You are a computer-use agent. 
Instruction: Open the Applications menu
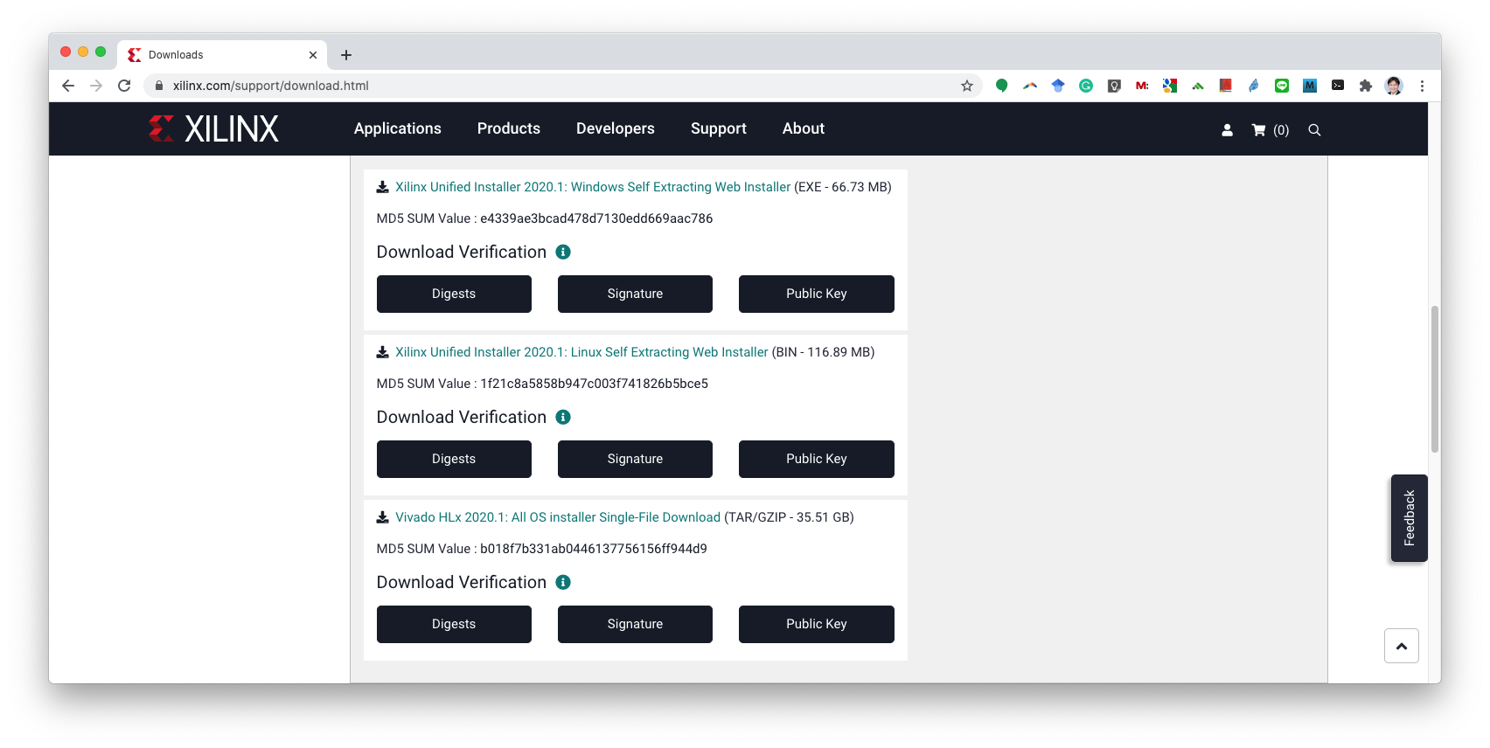point(398,128)
